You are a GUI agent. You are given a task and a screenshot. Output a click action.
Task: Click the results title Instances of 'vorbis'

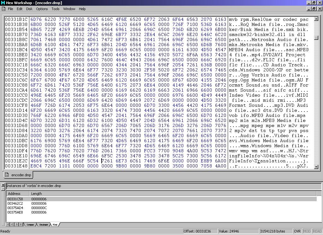pos(33,186)
